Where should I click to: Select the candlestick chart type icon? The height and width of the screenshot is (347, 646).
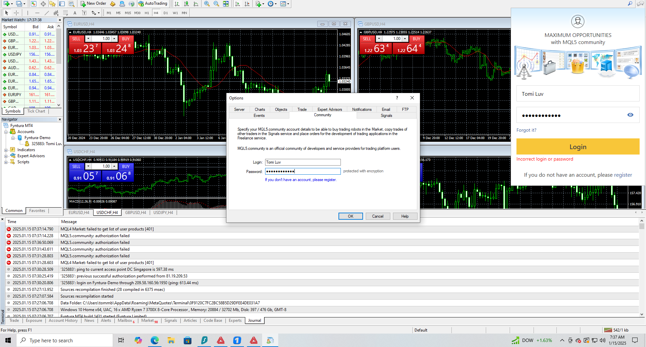tap(186, 4)
